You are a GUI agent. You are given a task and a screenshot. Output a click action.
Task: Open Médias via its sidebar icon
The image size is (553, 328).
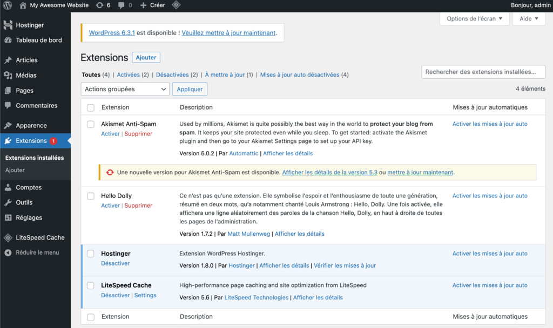(10, 75)
